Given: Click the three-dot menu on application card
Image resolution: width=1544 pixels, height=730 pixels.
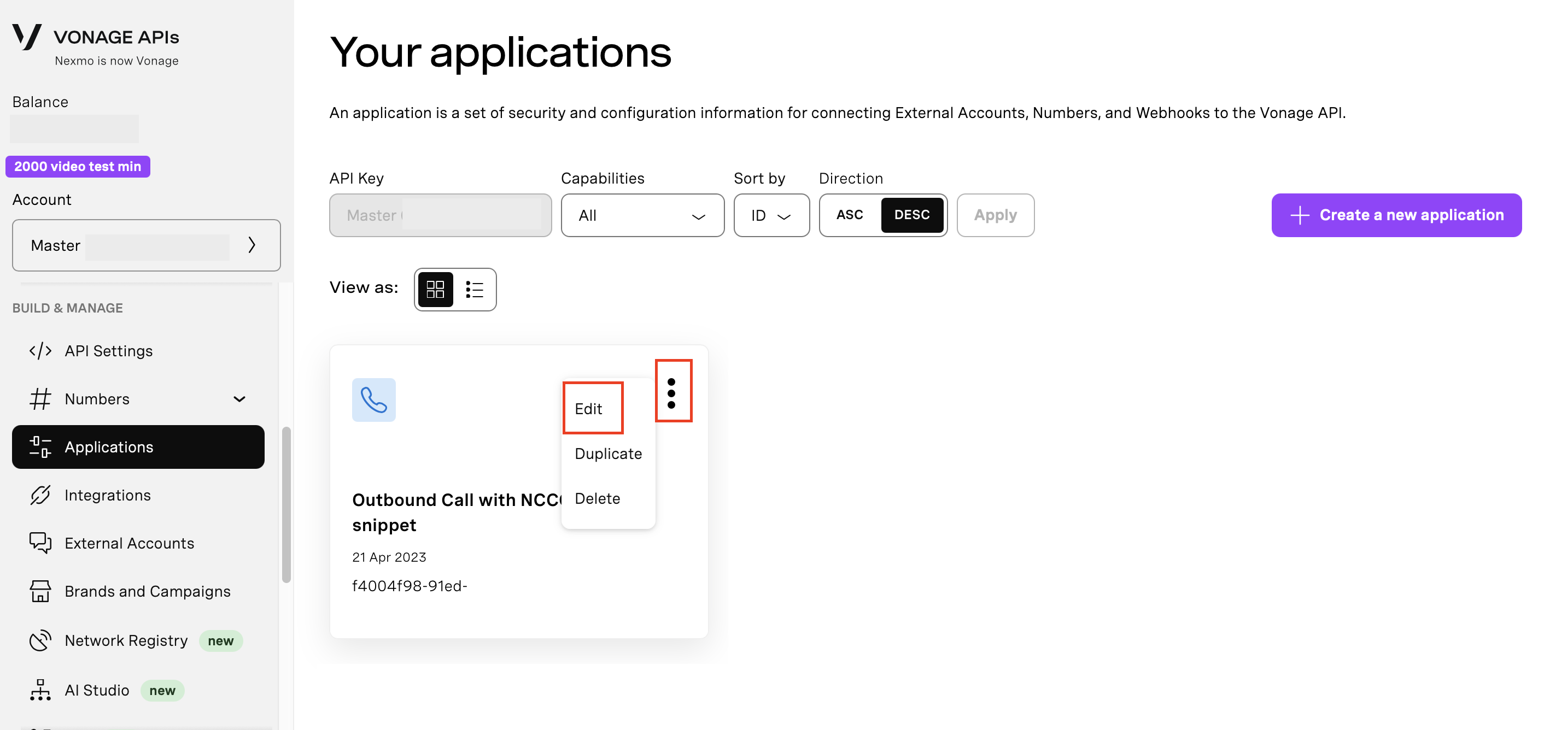Looking at the screenshot, I should [671, 393].
